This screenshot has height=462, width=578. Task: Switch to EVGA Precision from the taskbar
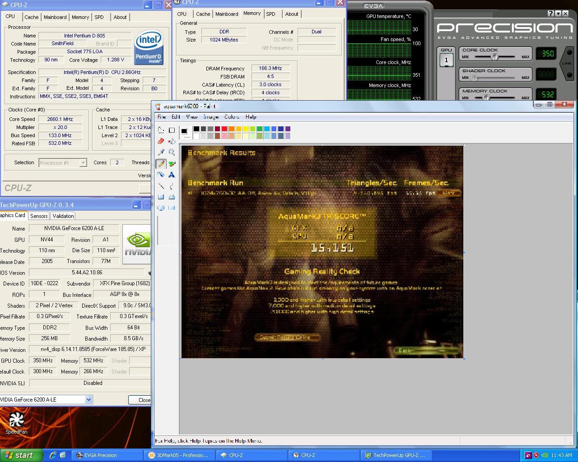(107, 455)
